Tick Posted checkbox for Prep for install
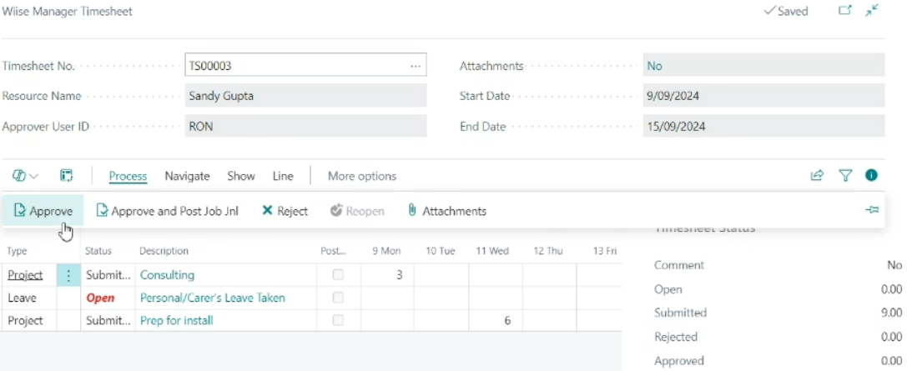This screenshot has height=371, width=907. pos(338,320)
